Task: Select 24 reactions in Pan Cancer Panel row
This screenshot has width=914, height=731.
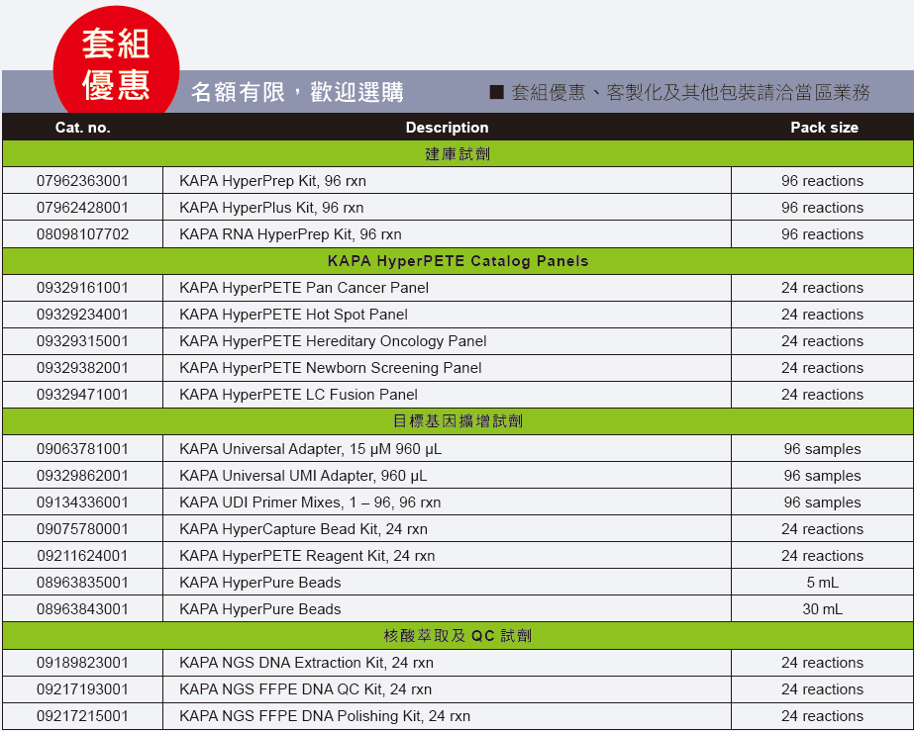Action: [x=823, y=288]
